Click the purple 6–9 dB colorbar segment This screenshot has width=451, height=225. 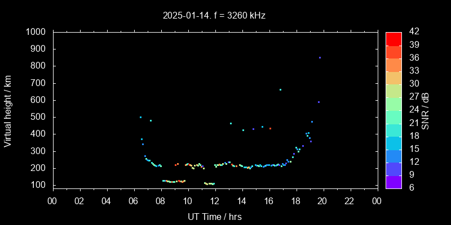[393, 181]
